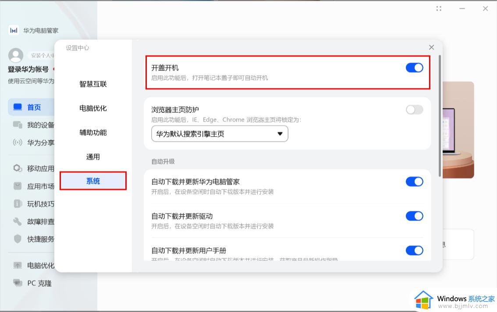The width and height of the screenshot is (497, 312).
Task: Click the settings dialog scrollbar
Action: point(440,116)
